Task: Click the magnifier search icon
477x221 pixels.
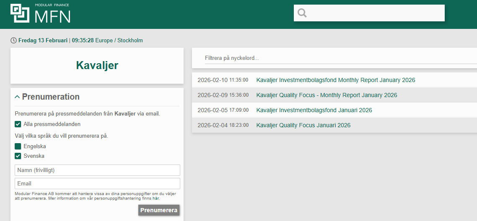Action: coord(302,13)
